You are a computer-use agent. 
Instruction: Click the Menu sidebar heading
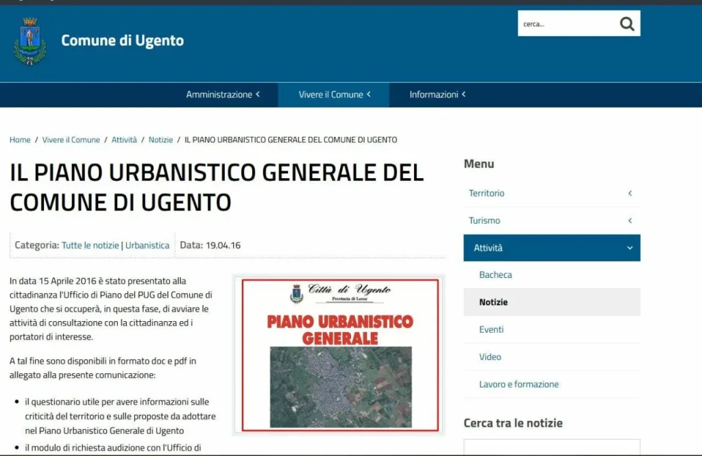(479, 164)
